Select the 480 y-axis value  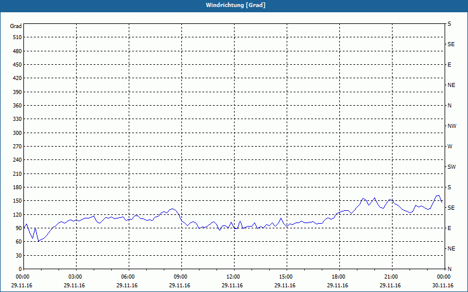click(x=18, y=51)
